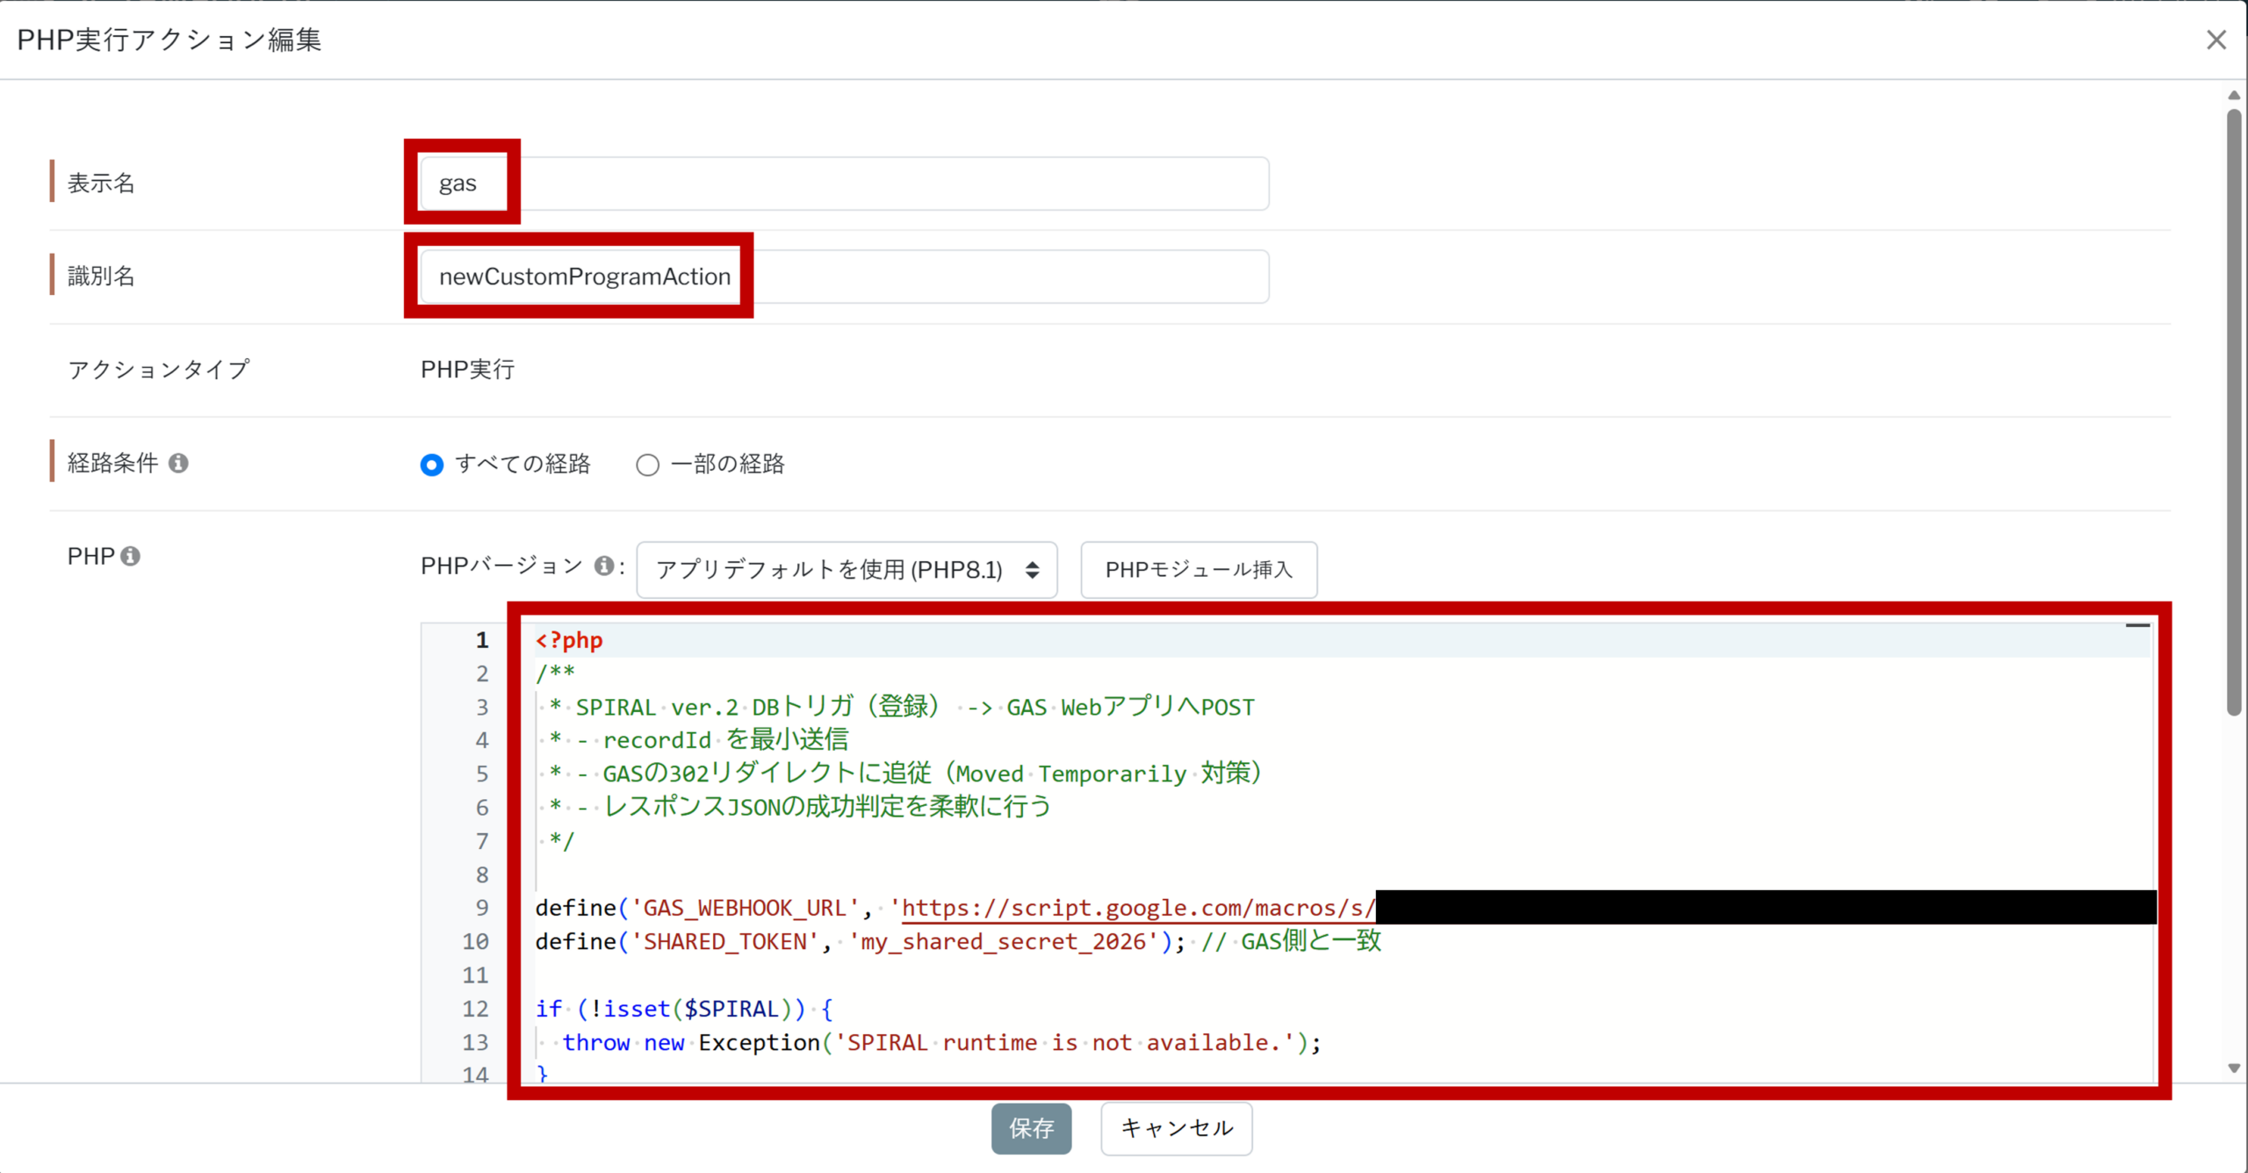
Task: Click the dash icon at the code editor's corner
Action: click(x=2136, y=626)
